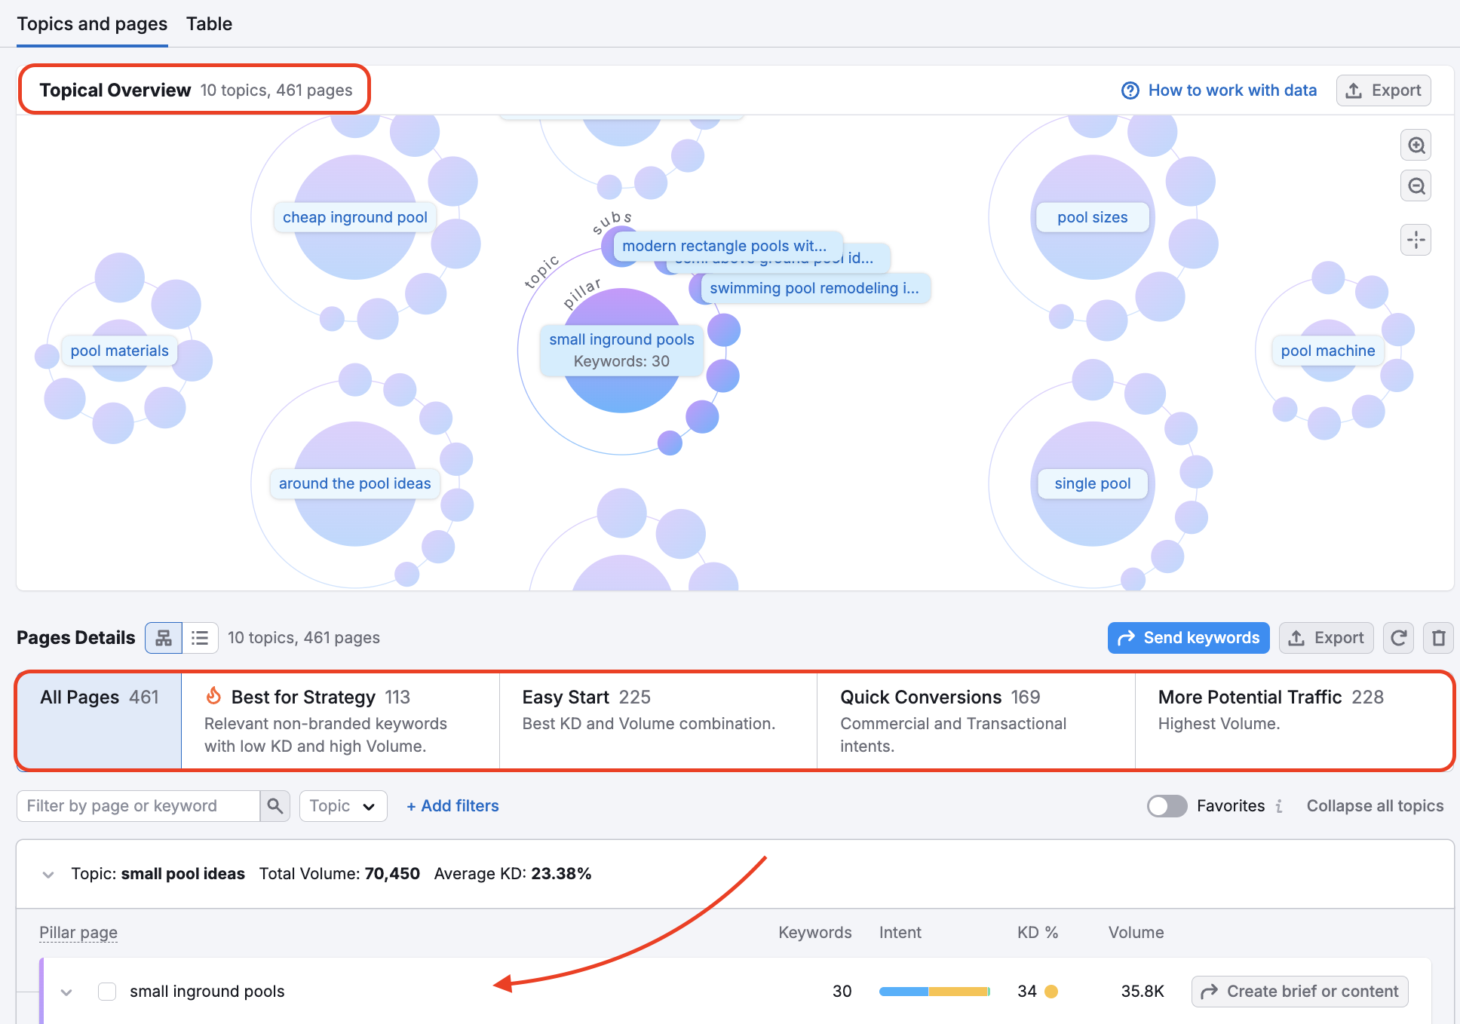Collapse the small pool ideas topic
The image size is (1460, 1024).
click(48, 875)
